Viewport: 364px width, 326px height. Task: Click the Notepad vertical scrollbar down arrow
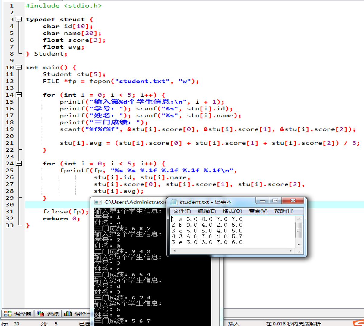pos(299,245)
